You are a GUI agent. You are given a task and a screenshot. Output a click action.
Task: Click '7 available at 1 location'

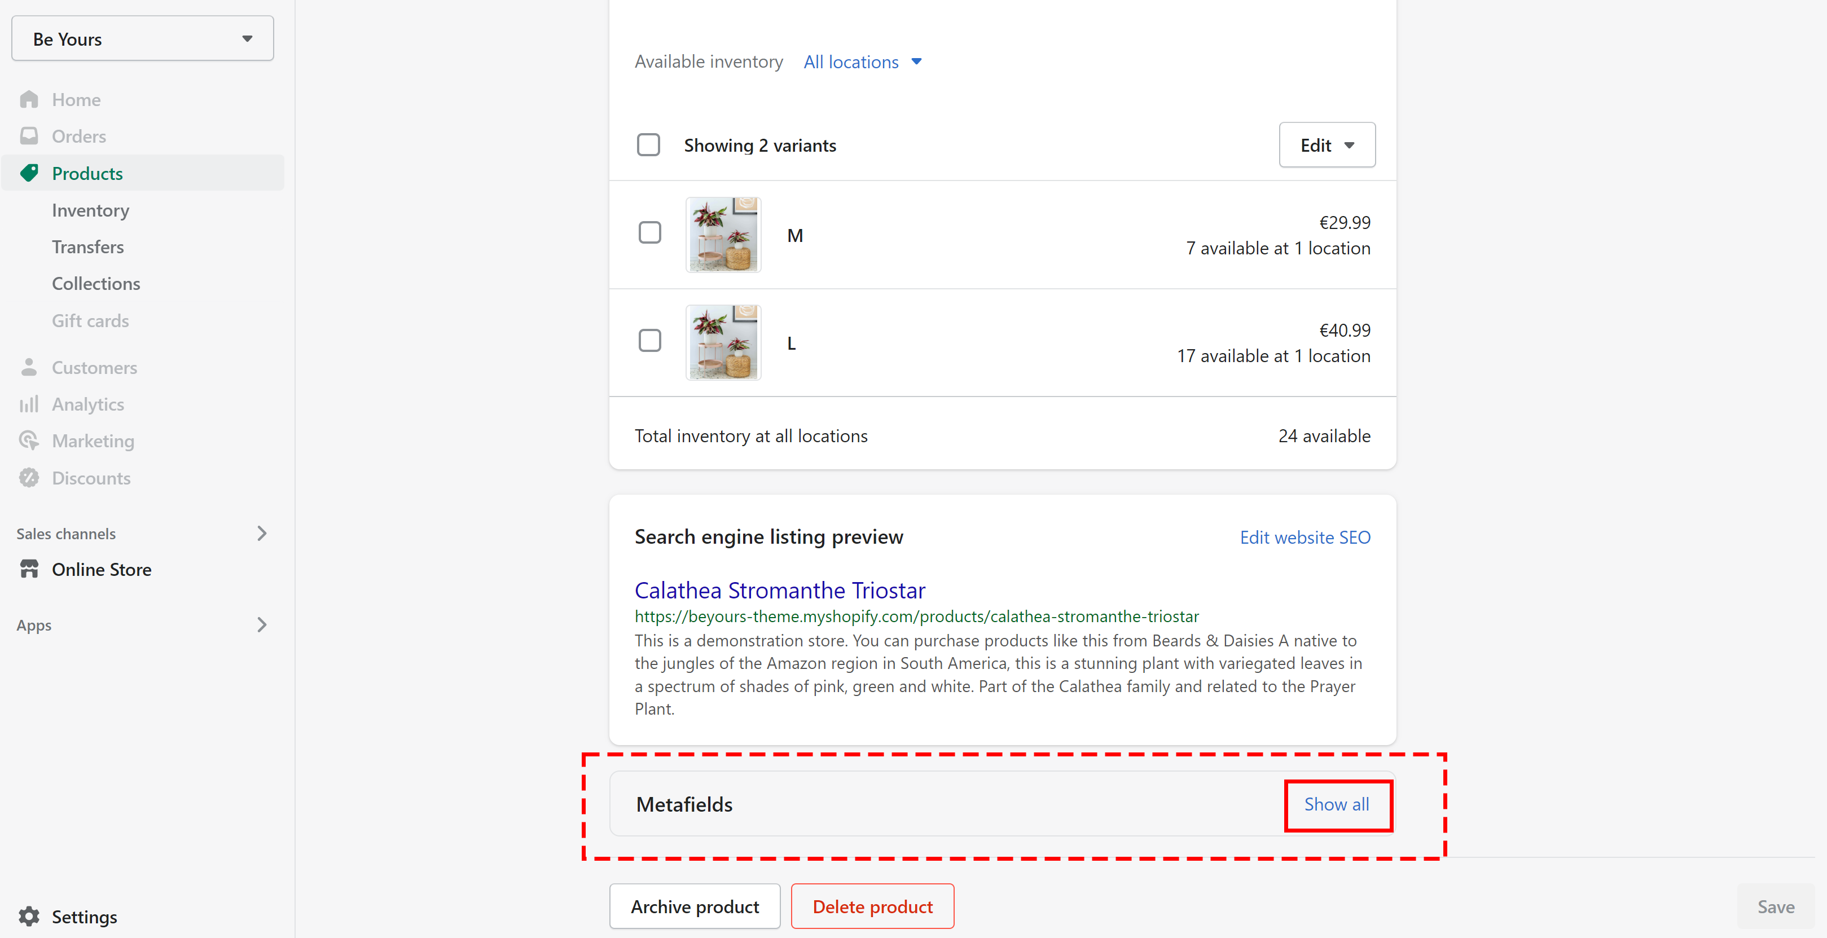(1278, 248)
